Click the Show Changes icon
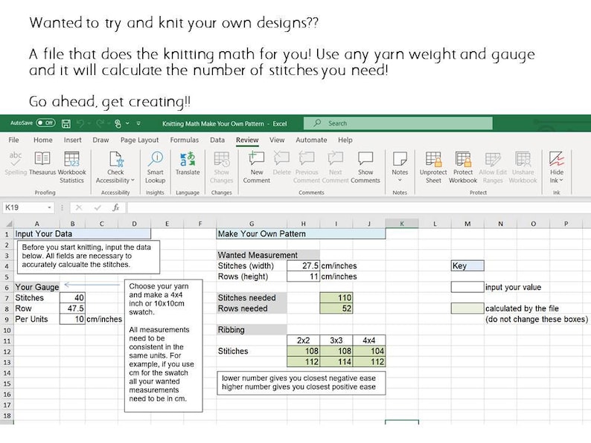This screenshot has width=591, height=443. tap(222, 159)
